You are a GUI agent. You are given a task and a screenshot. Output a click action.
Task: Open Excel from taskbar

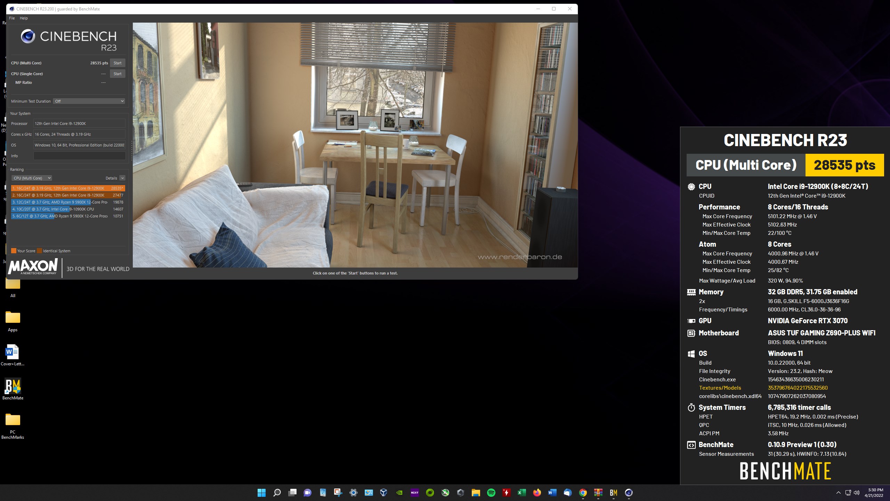(521, 493)
